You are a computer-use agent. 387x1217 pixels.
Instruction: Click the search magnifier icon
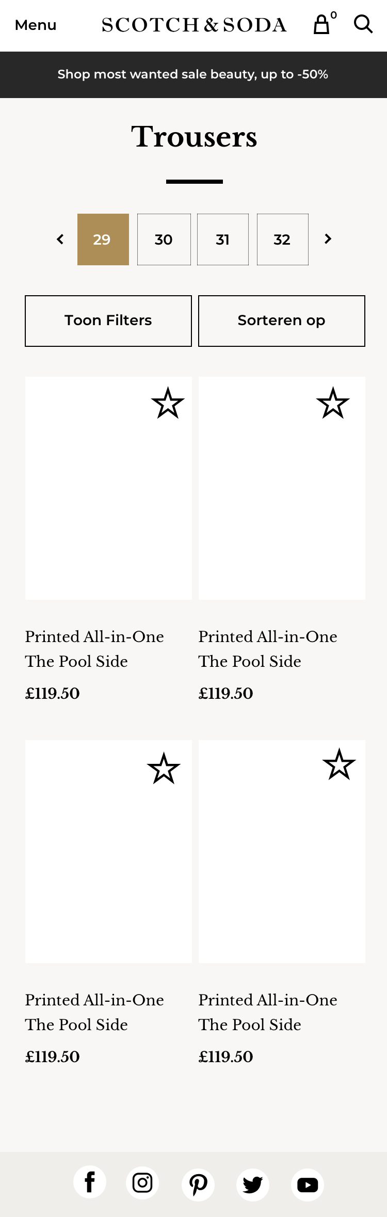[x=363, y=24]
